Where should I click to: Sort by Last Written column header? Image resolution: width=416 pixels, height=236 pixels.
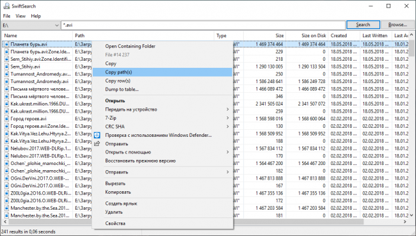(376, 36)
